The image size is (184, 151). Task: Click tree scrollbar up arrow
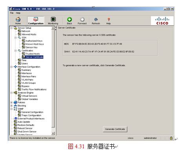tap(53, 28)
